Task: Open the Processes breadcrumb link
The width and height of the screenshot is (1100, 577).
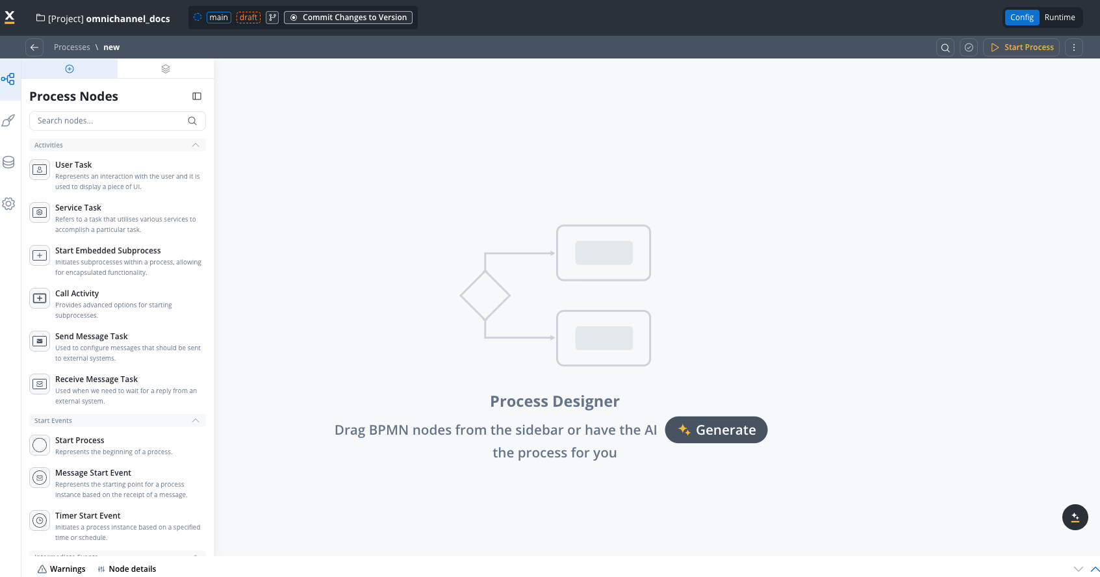Action: click(x=72, y=47)
